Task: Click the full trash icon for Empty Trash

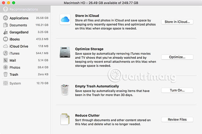Action: click(x=65, y=90)
